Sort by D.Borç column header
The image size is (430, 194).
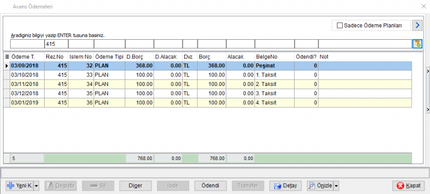pos(139,57)
